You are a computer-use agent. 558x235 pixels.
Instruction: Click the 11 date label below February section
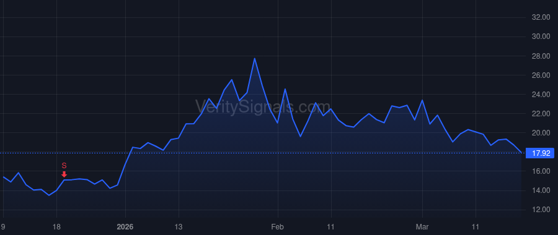[x=331, y=226]
